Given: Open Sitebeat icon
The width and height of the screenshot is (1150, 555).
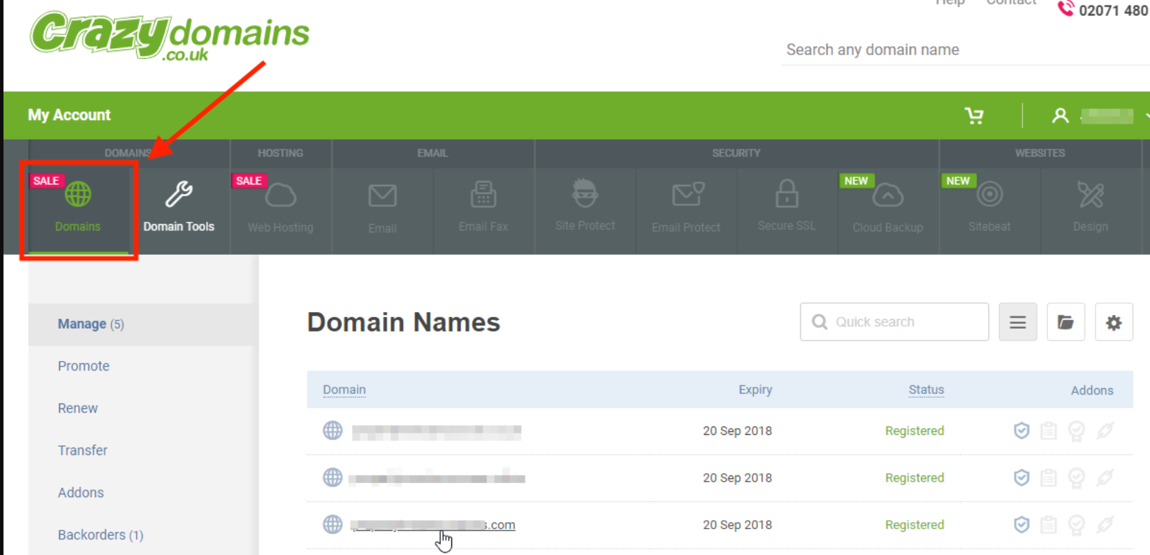Looking at the screenshot, I should (989, 194).
